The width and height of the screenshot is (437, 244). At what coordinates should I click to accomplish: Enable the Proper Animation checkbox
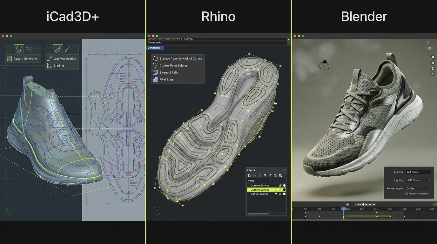tap(407, 193)
